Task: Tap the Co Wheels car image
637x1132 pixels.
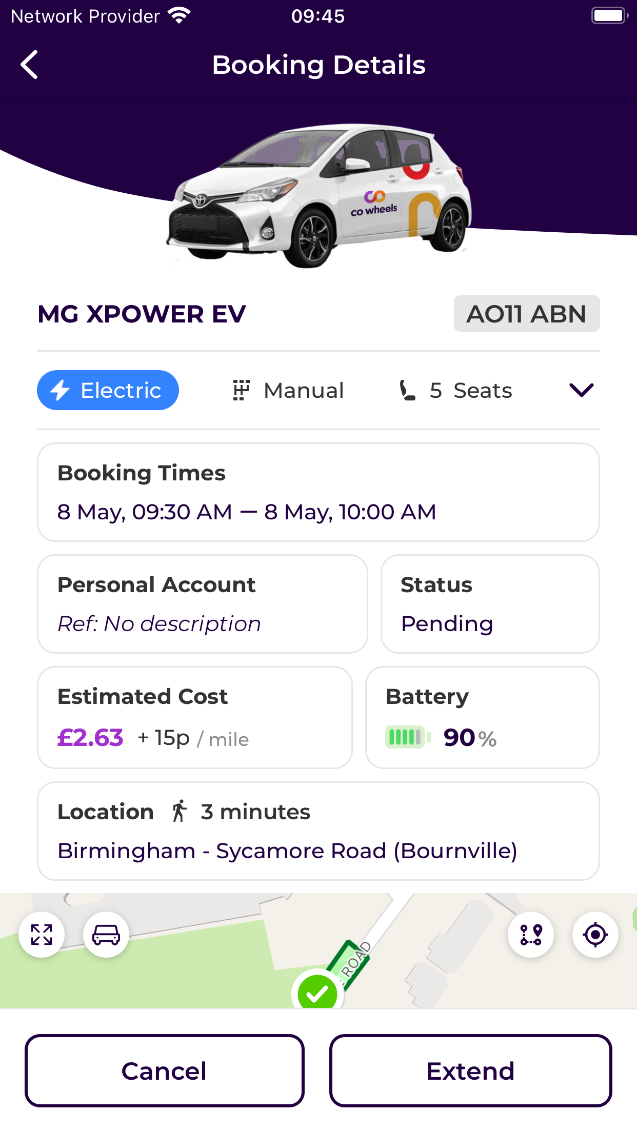Action: tap(319, 196)
